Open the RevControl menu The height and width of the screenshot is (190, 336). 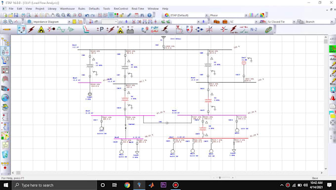(x=121, y=8)
